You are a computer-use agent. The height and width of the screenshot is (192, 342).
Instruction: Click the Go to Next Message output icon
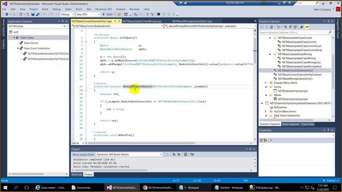pos(179,154)
